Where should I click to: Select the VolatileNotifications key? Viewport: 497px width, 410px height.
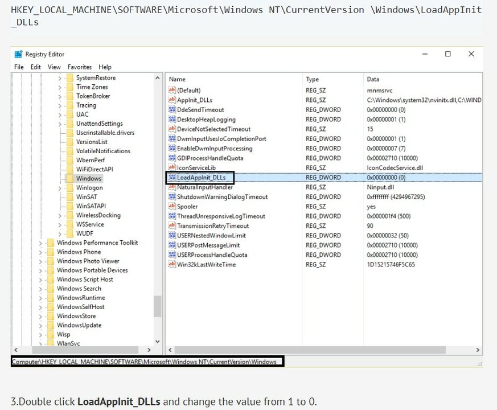pyautogui.click(x=104, y=151)
